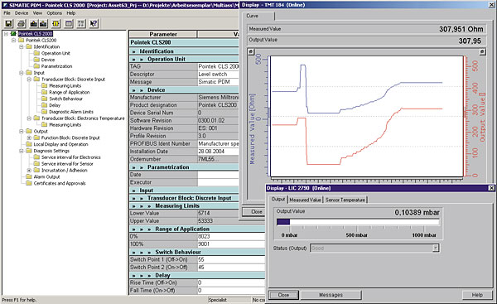This screenshot has height=304, width=497.
Task: Click the Rise Time (Off->On) value field
Action: [x=231, y=282]
